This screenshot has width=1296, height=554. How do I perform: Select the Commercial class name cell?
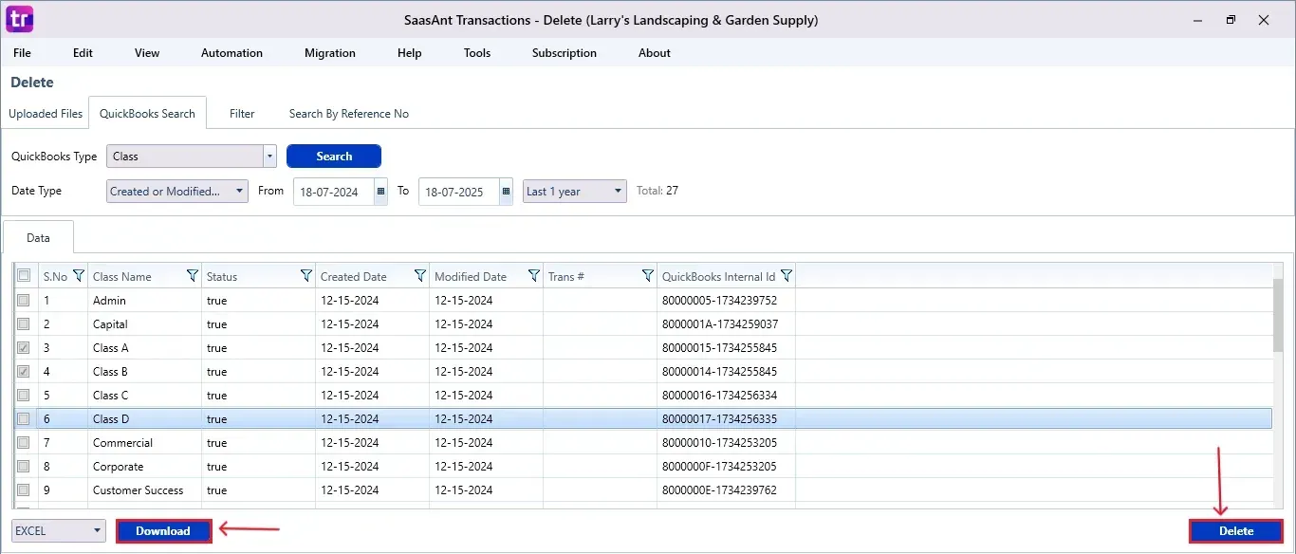tap(145, 442)
